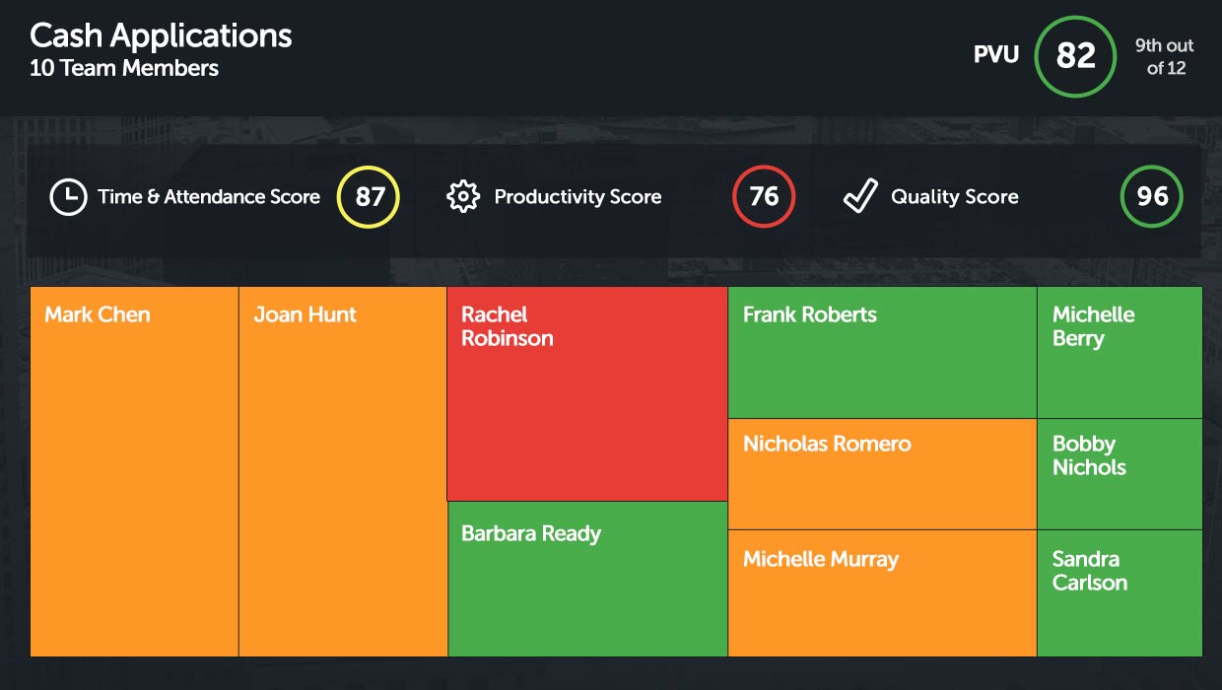Click the green Quality score 96 circle
The width and height of the screenshot is (1222, 690).
[x=1151, y=197]
